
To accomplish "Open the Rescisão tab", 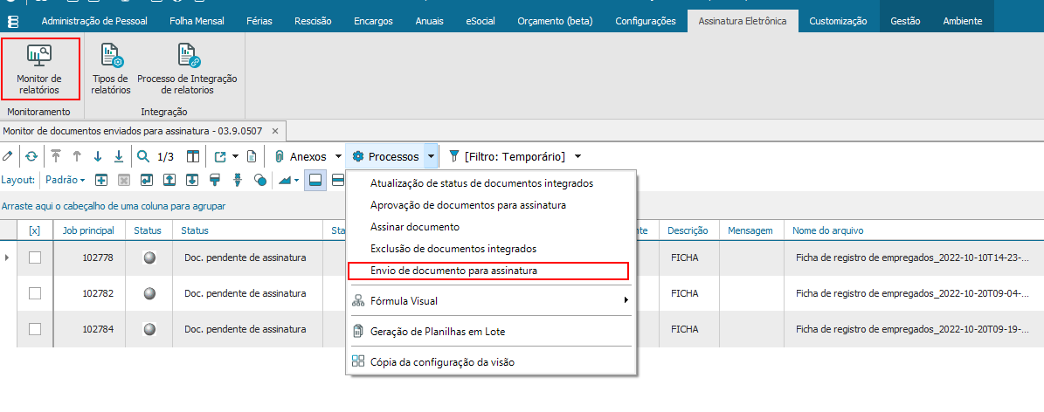I will coord(313,21).
